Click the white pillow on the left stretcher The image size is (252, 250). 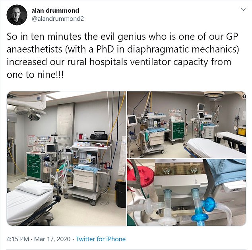(34, 187)
